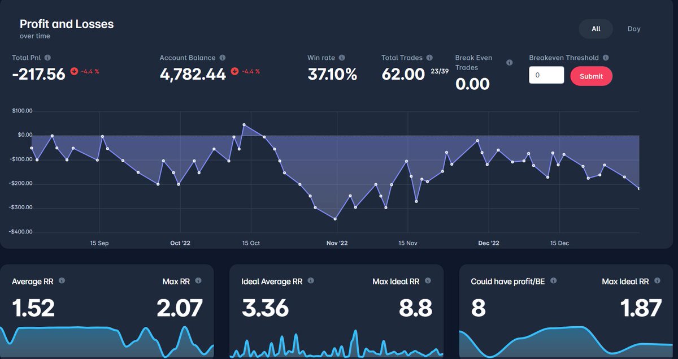
Task: Focus the Breakeven Threshold input field
Action: click(x=546, y=75)
